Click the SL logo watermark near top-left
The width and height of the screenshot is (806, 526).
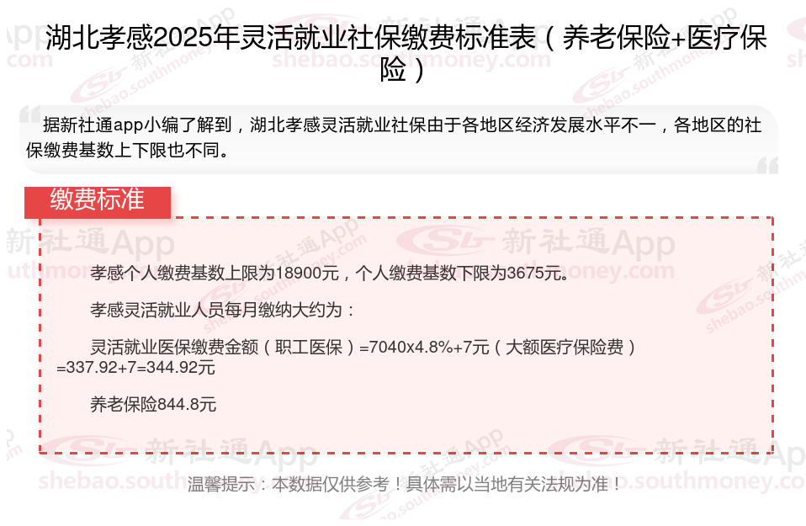99,82
